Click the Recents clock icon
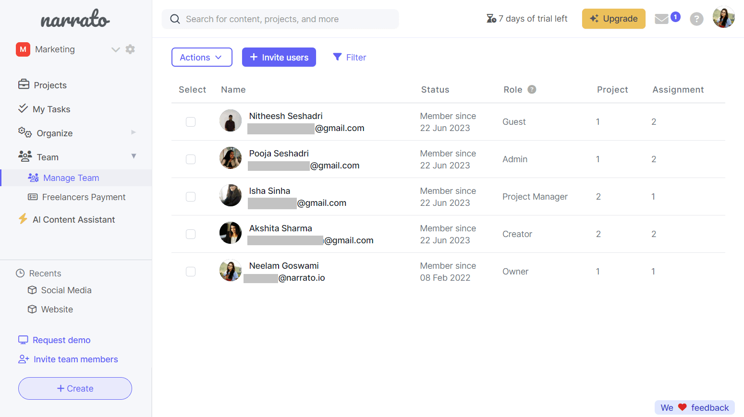Image resolution: width=744 pixels, height=417 pixels. pos(20,273)
